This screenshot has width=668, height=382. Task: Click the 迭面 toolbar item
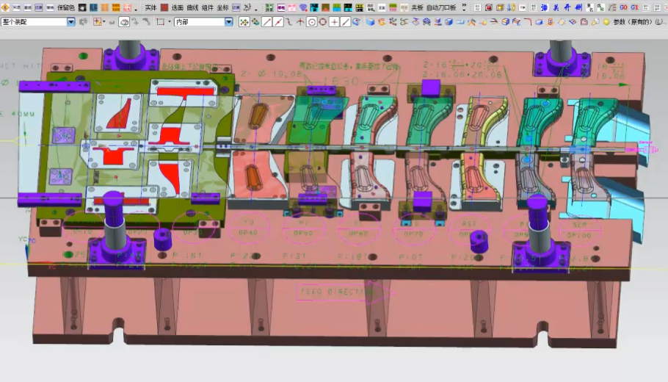178,7
